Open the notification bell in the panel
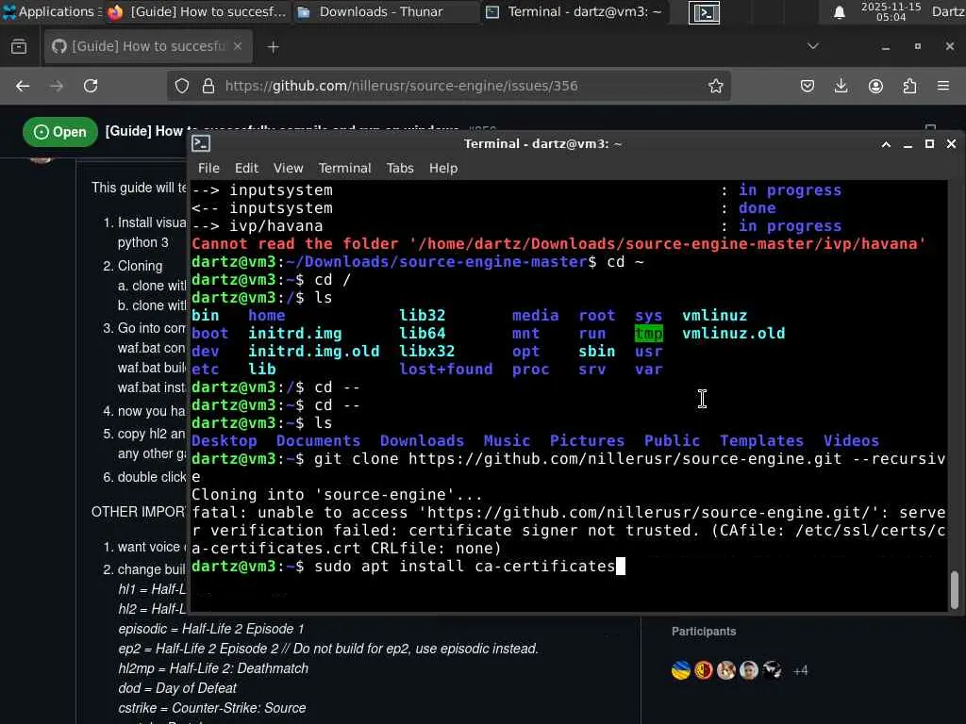The width and height of the screenshot is (966, 724). [839, 12]
